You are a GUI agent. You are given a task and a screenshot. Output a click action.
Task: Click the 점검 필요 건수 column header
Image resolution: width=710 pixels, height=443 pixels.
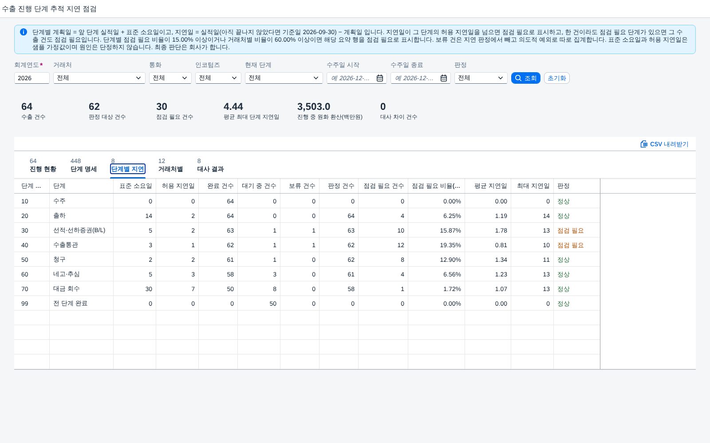(383, 186)
